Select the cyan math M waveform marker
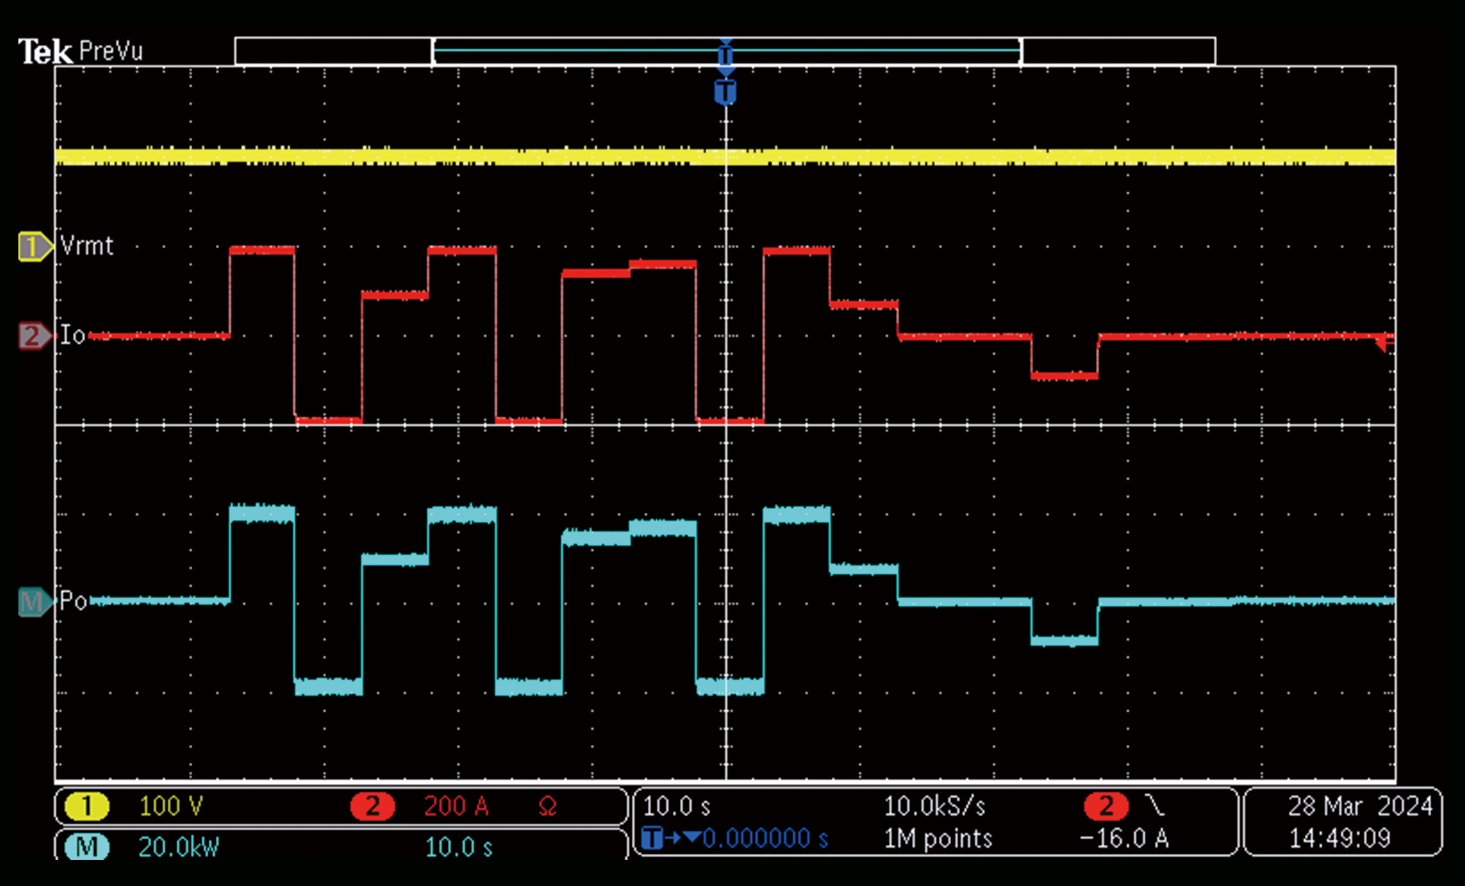 pos(33,602)
